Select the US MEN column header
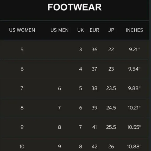 click(60, 30)
